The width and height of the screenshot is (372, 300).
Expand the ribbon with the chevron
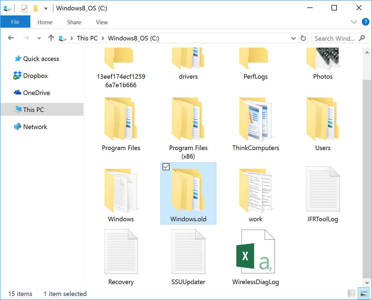(x=354, y=22)
